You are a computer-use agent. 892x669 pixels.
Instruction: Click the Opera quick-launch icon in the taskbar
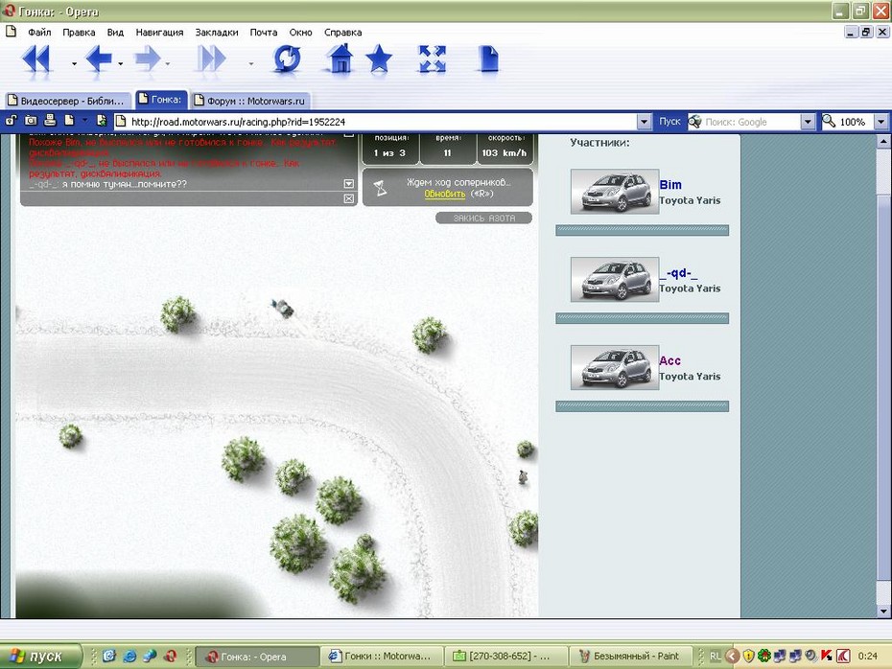click(170, 656)
